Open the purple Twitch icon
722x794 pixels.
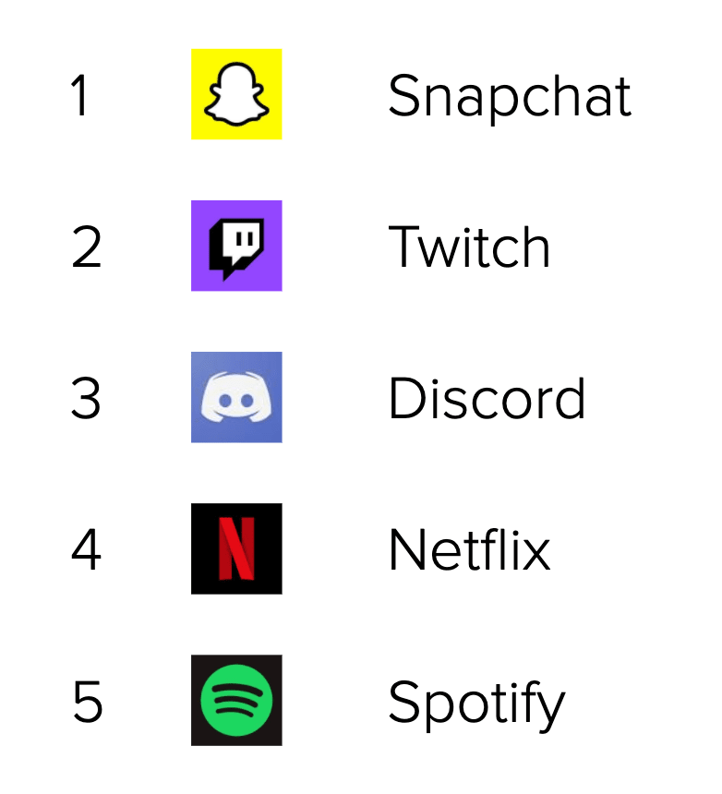click(x=236, y=246)
